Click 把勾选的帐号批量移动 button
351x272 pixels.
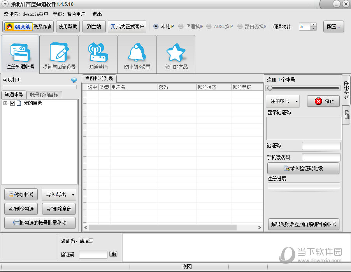[x=40, y=223]
